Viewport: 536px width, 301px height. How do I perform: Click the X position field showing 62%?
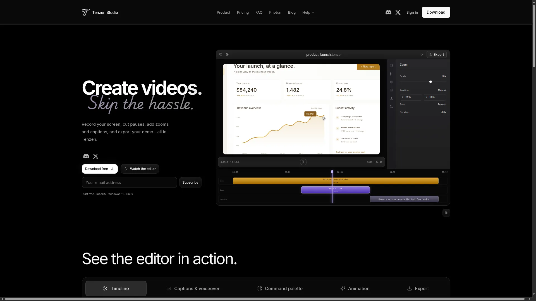[411, 97]
